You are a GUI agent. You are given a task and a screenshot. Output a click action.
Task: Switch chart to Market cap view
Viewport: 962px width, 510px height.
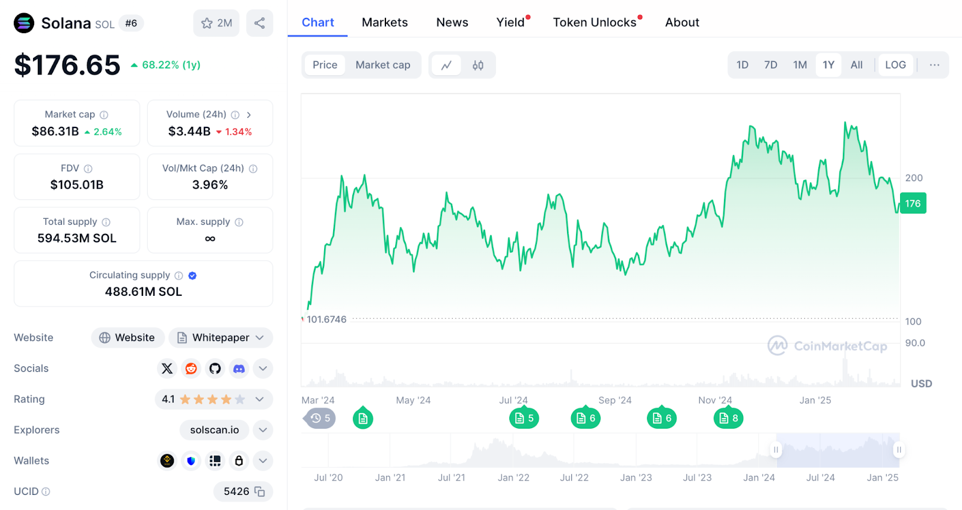point(382,65)
